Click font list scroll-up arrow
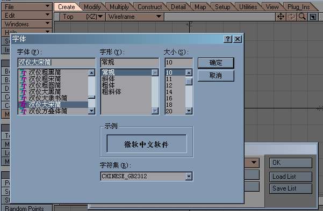The height and width of the screenshot is (211, 323). click(x=91, y=72)
